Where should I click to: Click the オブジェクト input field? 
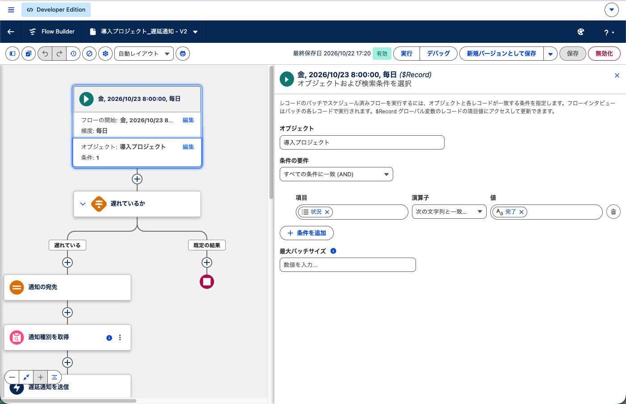[362, 142]
